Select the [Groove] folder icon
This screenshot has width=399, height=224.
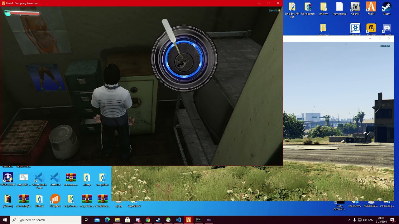point(8,201)
